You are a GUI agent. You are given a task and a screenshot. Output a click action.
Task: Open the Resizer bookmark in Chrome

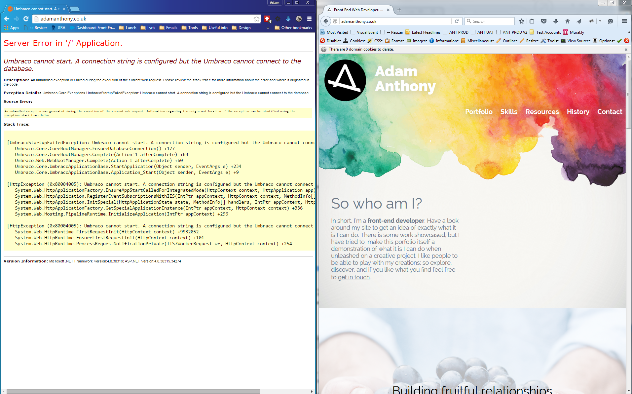[36, 28]
